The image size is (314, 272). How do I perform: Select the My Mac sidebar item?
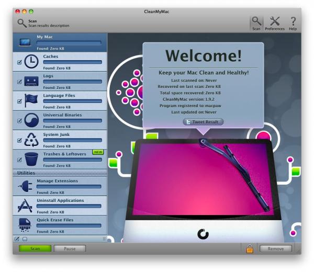tap(60, 42)
